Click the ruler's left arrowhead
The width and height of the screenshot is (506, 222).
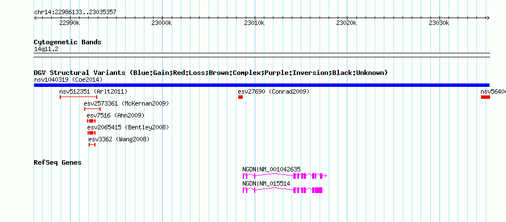[35, 18]
